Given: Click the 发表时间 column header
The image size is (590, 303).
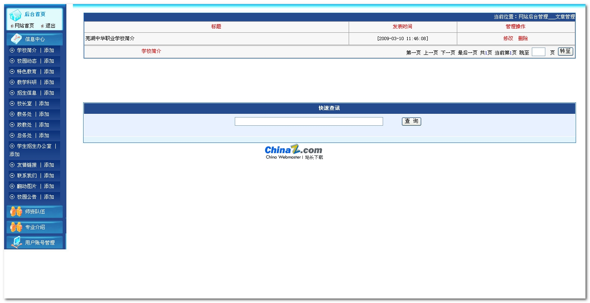Looking at the screenshot, I should click(402, 27).
